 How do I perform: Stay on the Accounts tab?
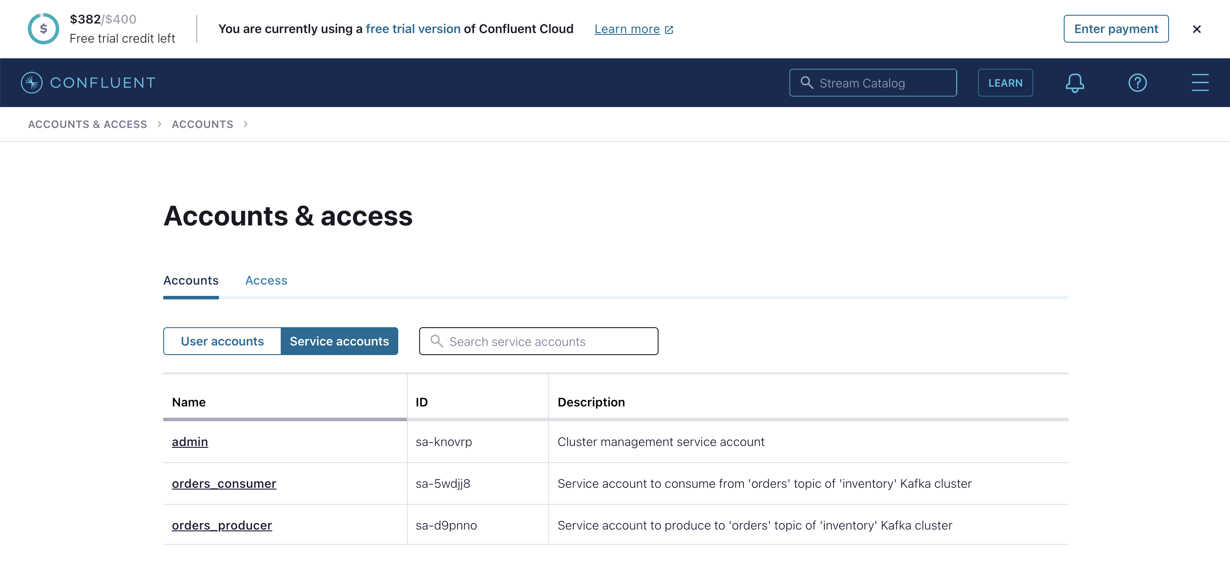(191, 280)
